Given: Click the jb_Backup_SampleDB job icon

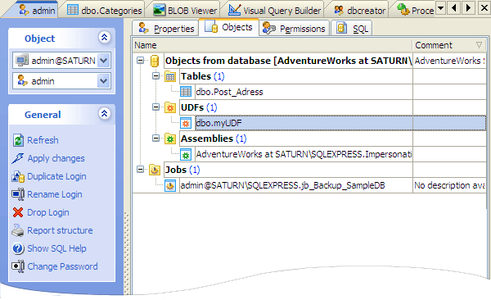Looking at the screenshot, I should (x=170, y=186).
